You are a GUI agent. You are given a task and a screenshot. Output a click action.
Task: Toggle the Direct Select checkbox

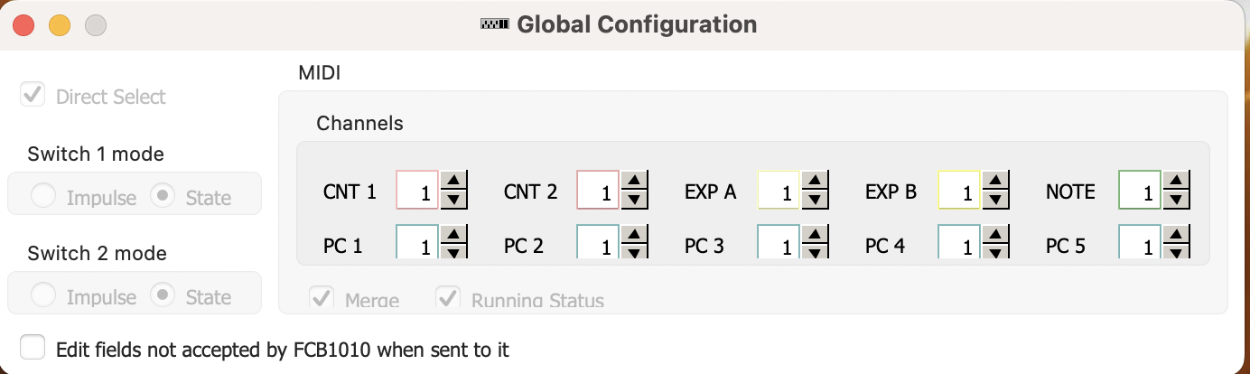pos(33,95)
